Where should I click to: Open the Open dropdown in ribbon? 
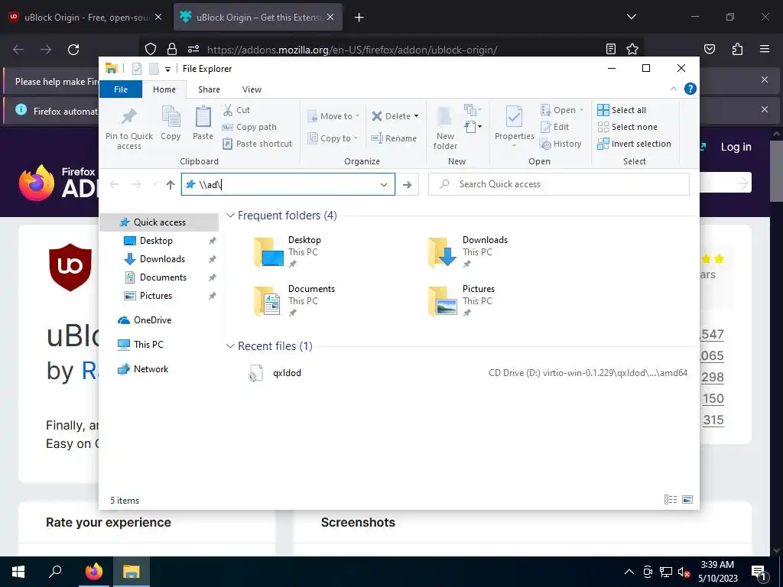[x=562, y=110]
